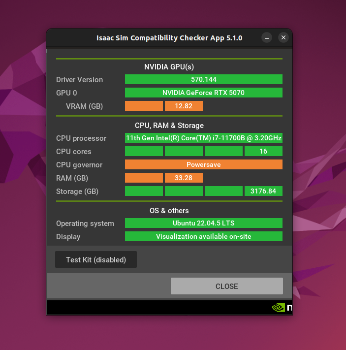
Task: Click the CPU cores value 16
Action: point(263,151)
